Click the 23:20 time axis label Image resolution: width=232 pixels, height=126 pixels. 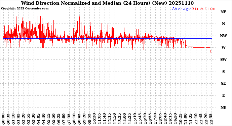[206, 119]
